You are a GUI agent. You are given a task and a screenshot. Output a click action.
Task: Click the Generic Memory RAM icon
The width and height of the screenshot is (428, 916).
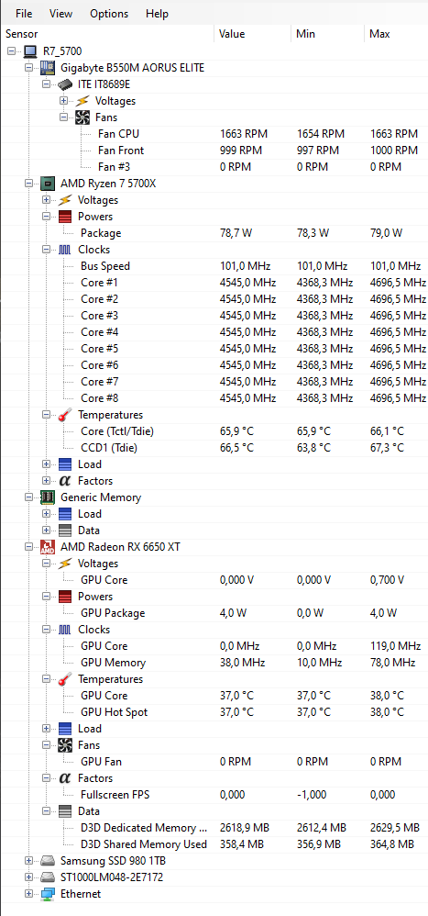48,497
